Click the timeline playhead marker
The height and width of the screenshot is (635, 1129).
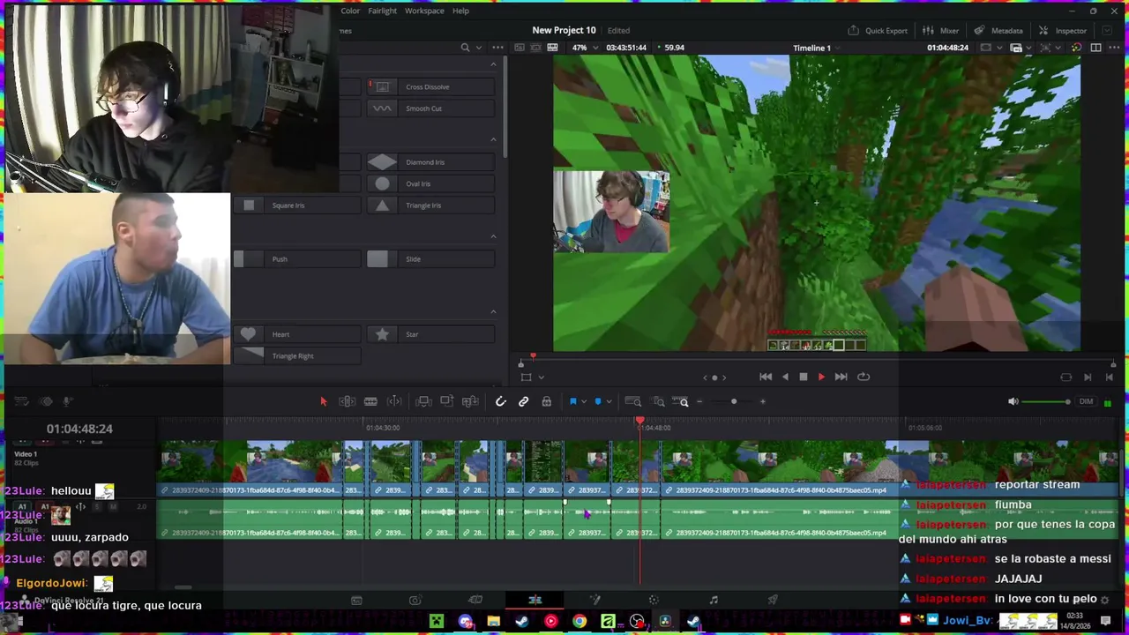click(639, 422)
